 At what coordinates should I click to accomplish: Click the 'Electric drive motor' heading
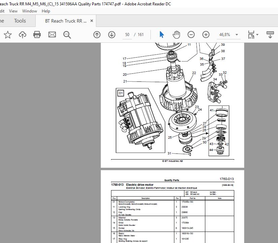[140, 184]
